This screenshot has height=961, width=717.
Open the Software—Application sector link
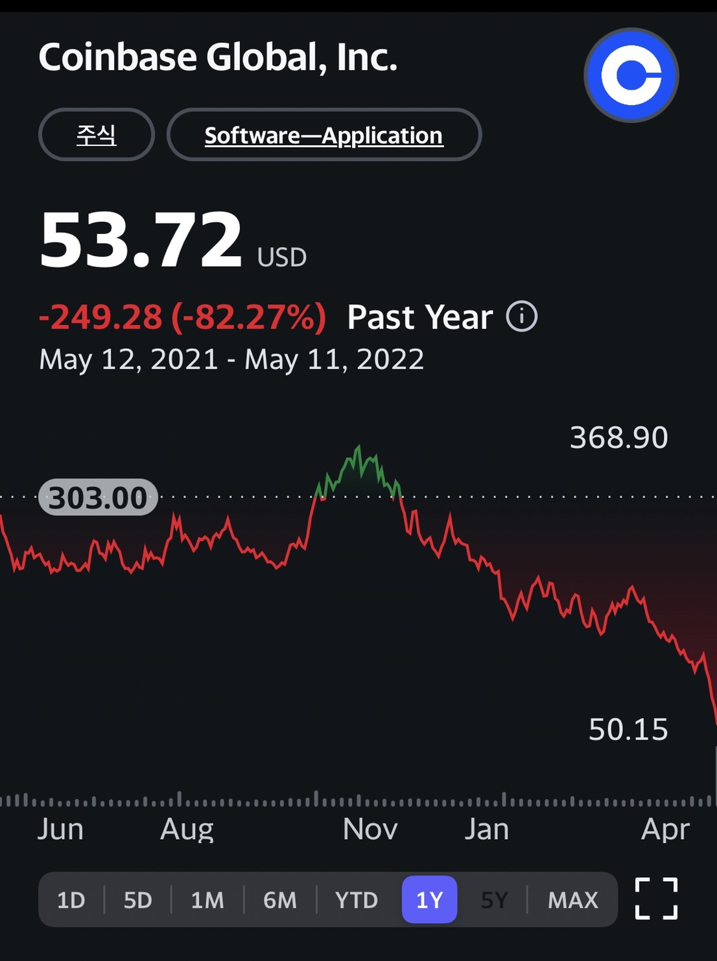pos(324,135)
